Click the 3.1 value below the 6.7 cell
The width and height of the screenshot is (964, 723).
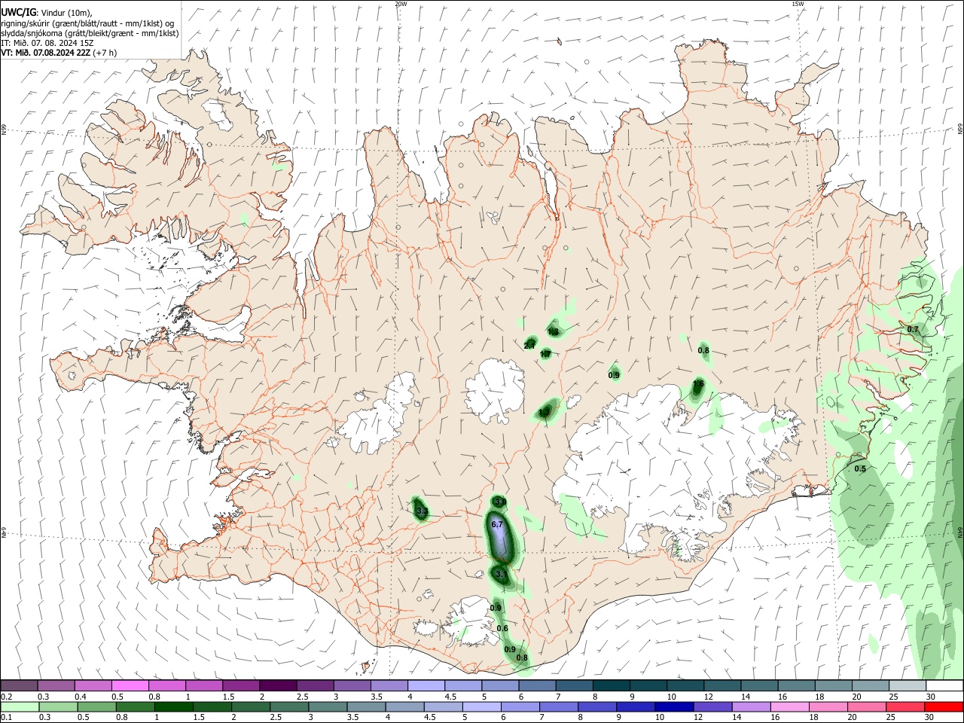click(502, 574)
